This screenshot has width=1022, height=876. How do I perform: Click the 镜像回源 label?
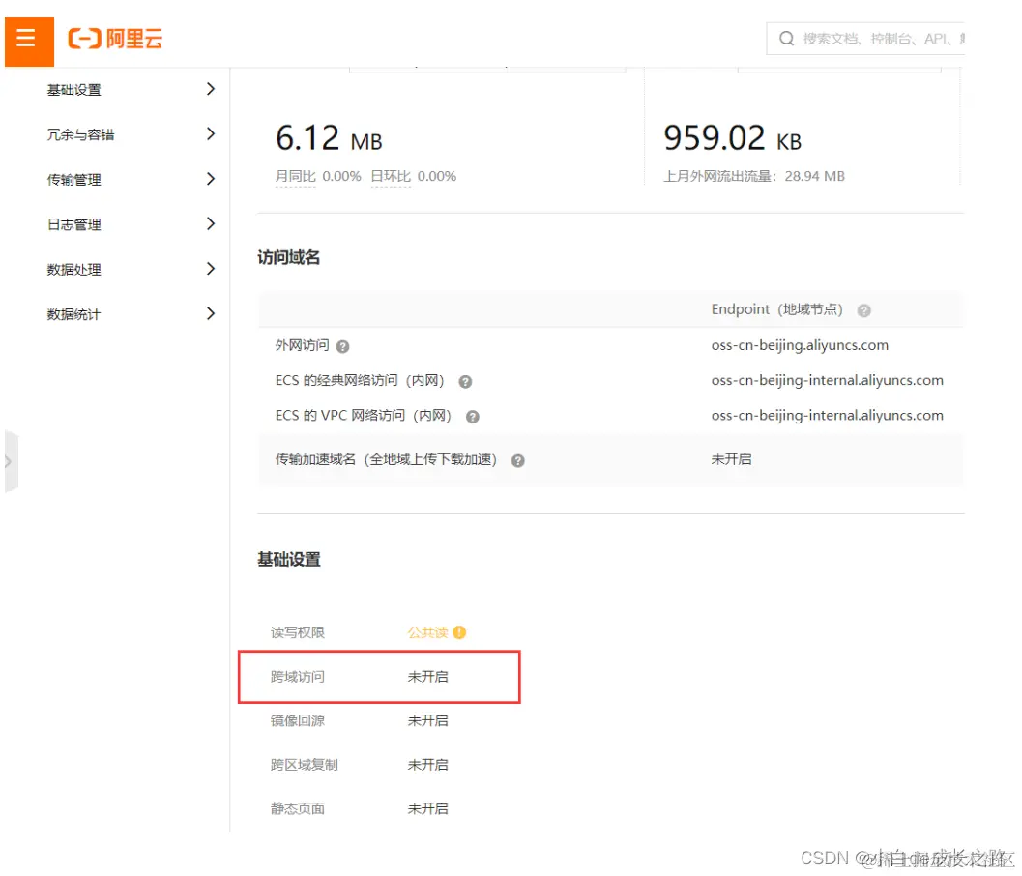coord(297,721)
